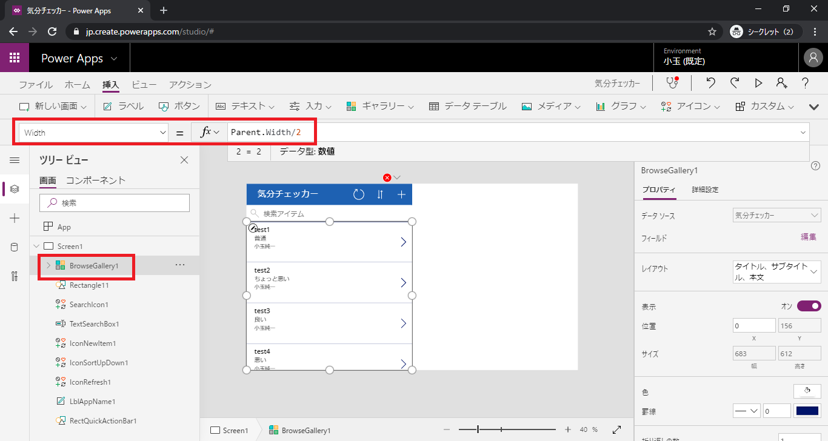The width and height of the screenshot is (828, 441).
Task: Open the ファイル menu
Action: (x=36, y=85)
